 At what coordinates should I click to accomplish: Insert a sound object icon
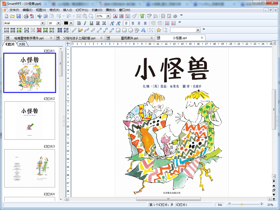66,30
